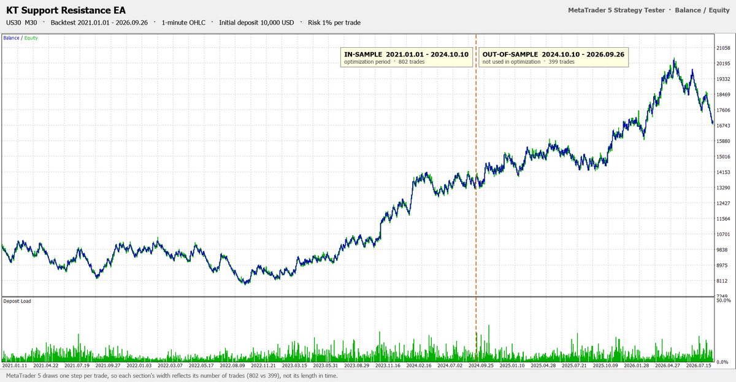This screenshot has height=382, width=736.
Task: Click the "1-minute OHLC" modelling label
Action: click(183, 23)
